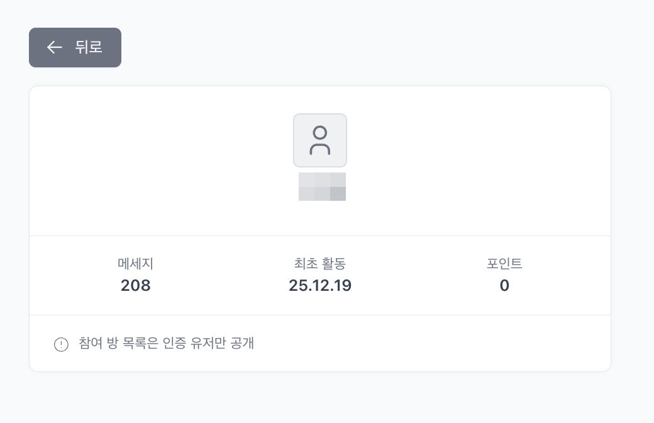Image resolution: width=654 pixels, height=423 pixels.
Task: Click the left arrow icon
Action: coord(54,47)
